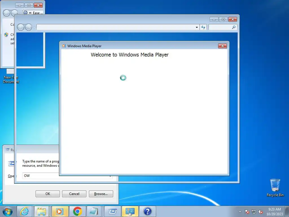The height and width of the screenshot is (217, 289).
Task: Open the Windows Start menu orb
Action: [x=8, y=211]
